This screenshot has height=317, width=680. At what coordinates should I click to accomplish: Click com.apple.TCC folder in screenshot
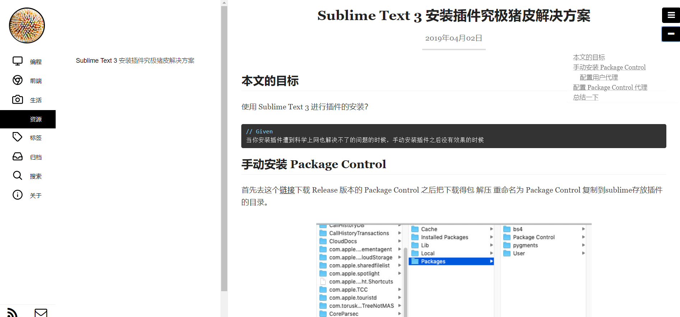pyautogui.click(x=348, y=290)
